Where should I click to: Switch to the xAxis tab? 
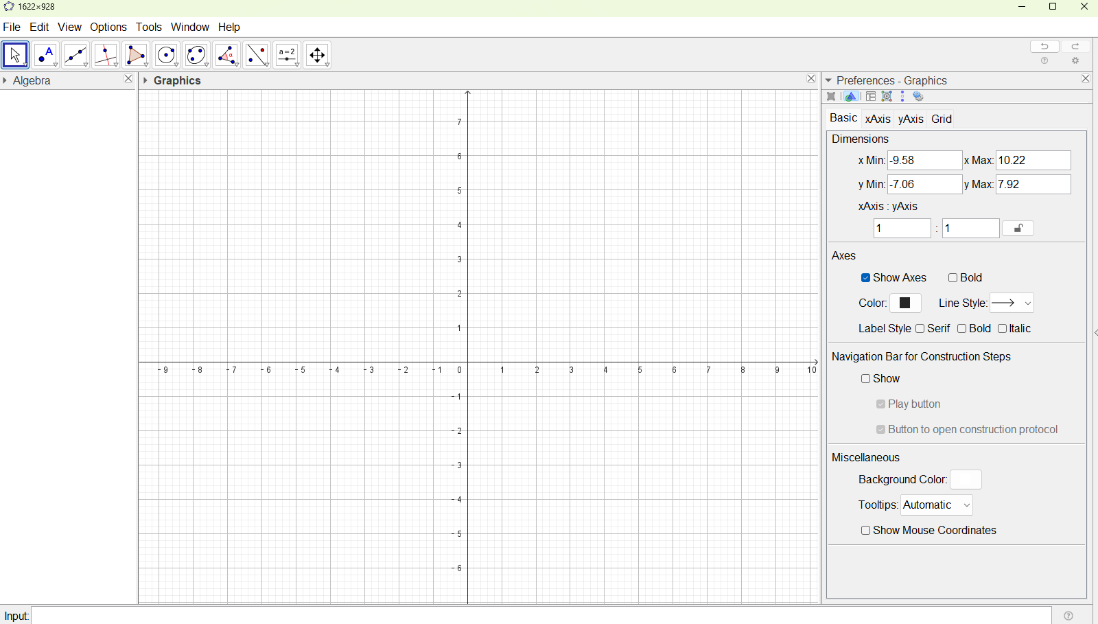click(x=878, y=119)
